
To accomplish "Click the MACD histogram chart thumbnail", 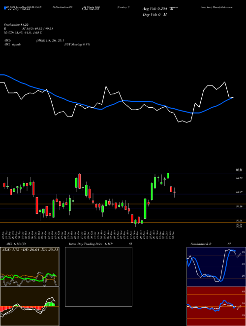I will click(x=30, y=306).
